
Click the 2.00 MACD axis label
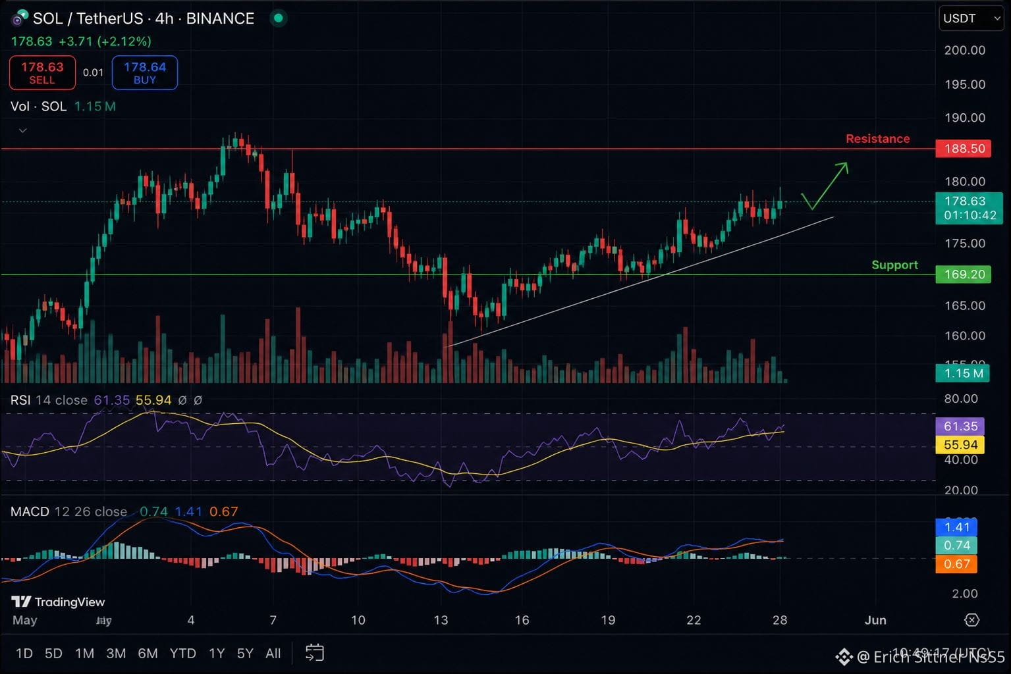pos(964,593)
